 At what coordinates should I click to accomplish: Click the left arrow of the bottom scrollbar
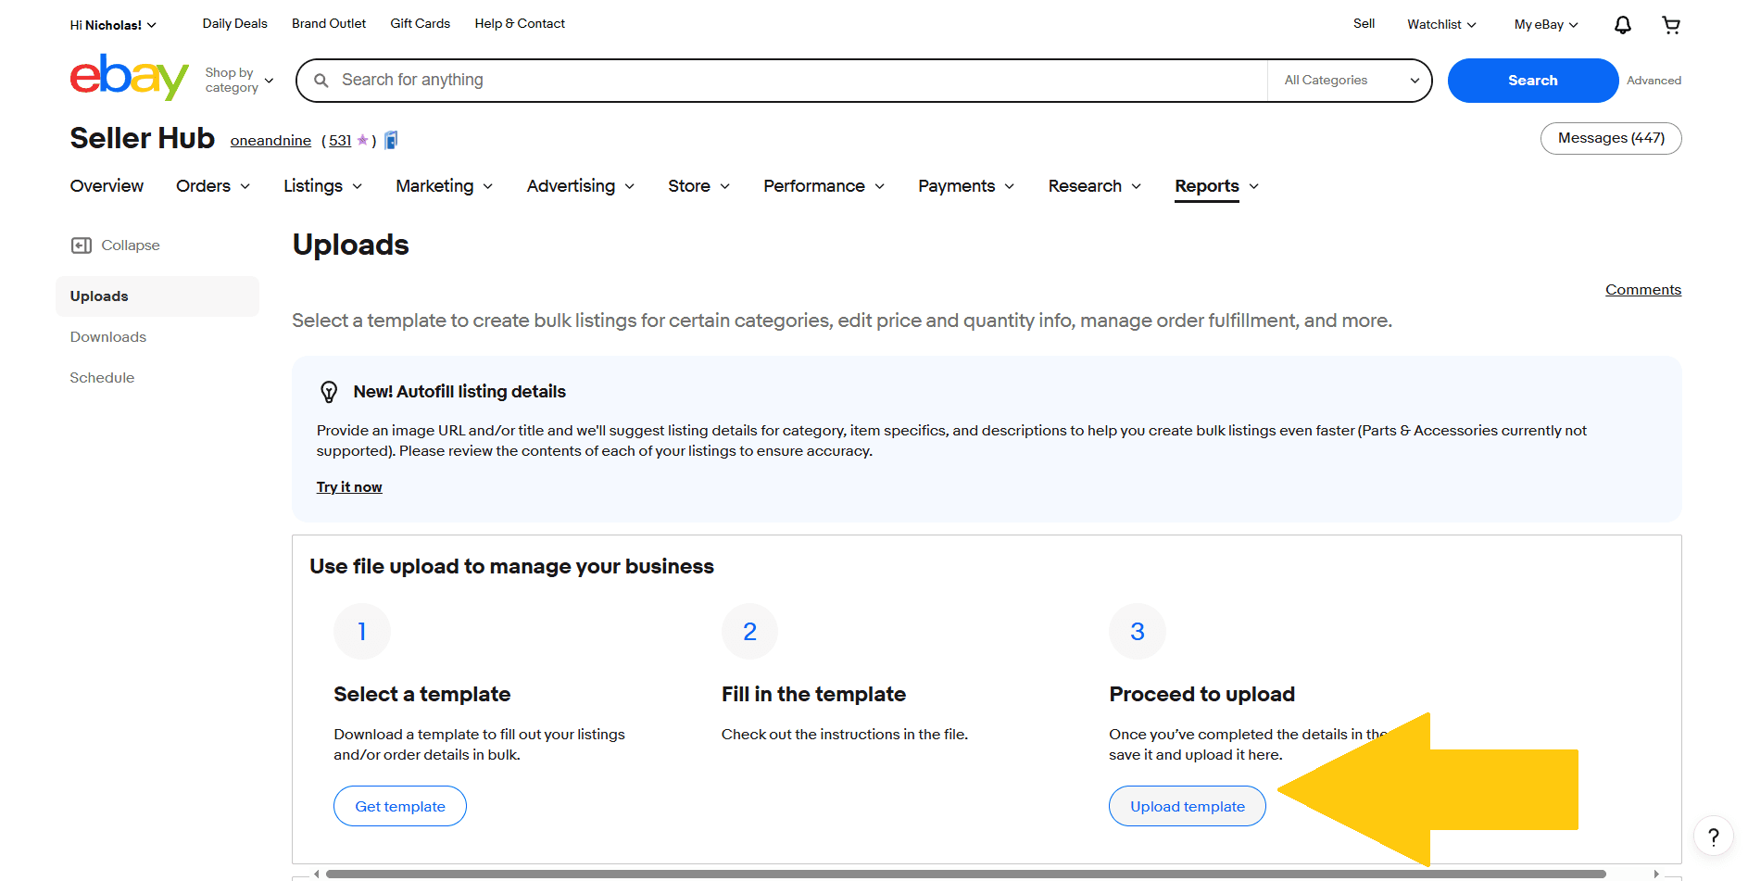coord(316,873)
